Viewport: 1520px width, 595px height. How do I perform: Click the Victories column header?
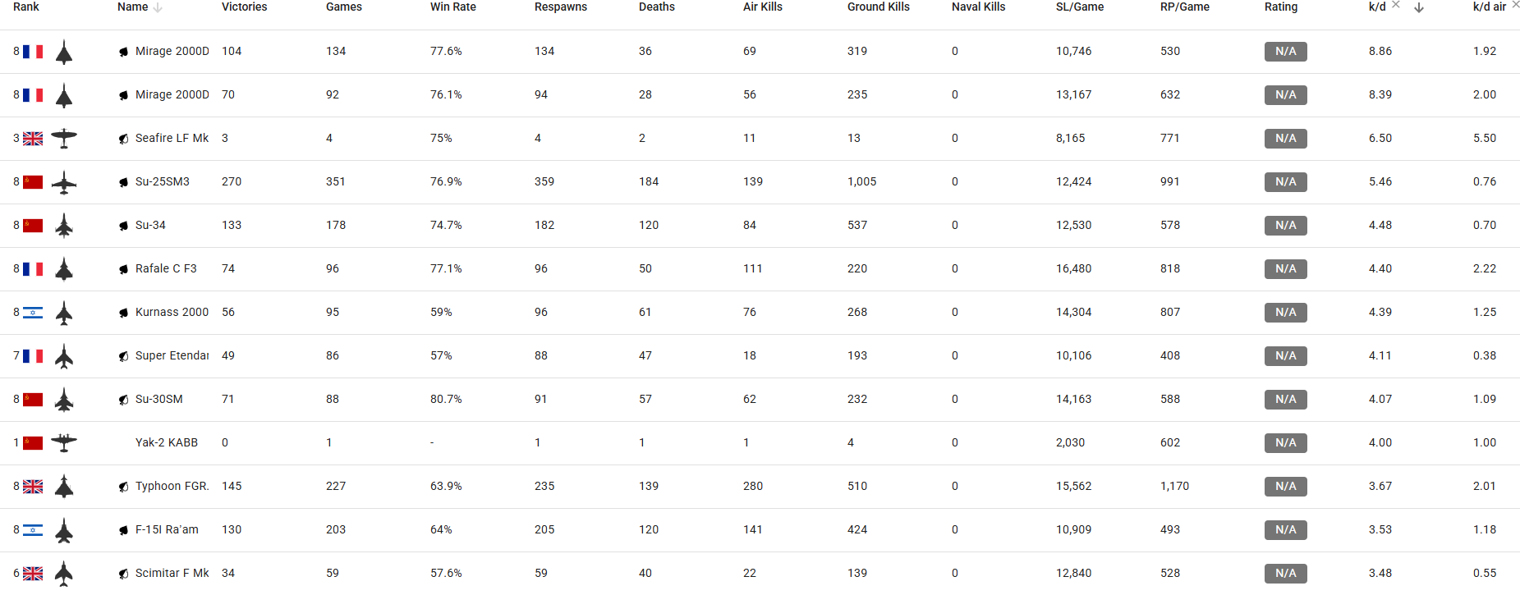tap(245, 7)
